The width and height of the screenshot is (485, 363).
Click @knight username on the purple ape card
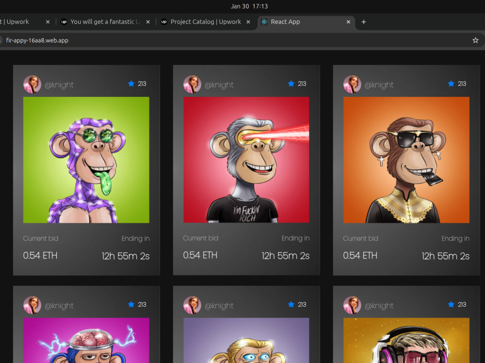[59, 85]
